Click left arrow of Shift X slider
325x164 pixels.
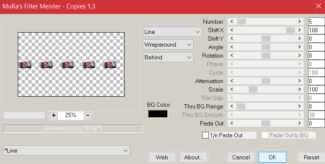click(x=232, y=30)
